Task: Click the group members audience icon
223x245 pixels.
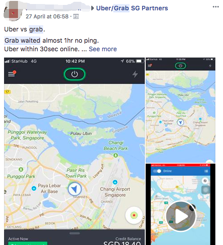Action: pos(76,16)
